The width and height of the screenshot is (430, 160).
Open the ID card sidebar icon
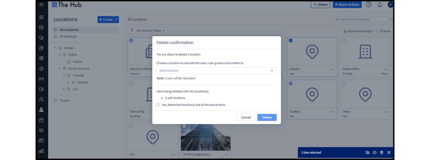[x=41, y=140]
